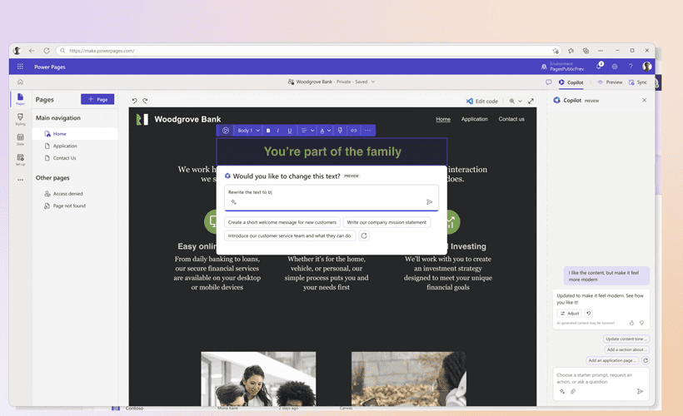
Task: Click Edit code button
Action: [x=482, y=101]
